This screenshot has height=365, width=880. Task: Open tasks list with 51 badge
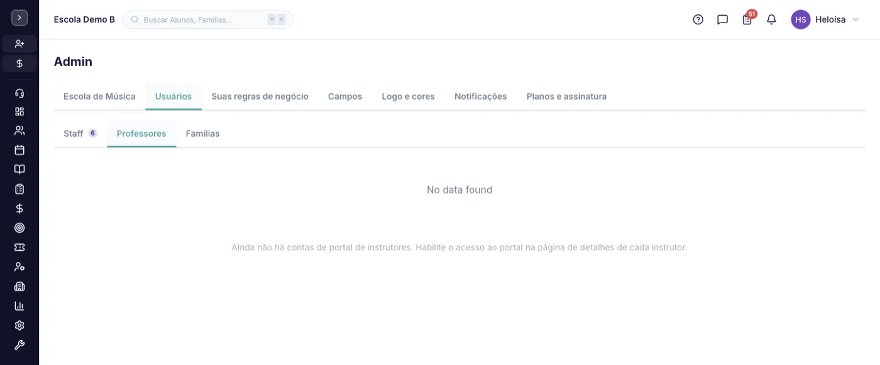tap(747, 18)
